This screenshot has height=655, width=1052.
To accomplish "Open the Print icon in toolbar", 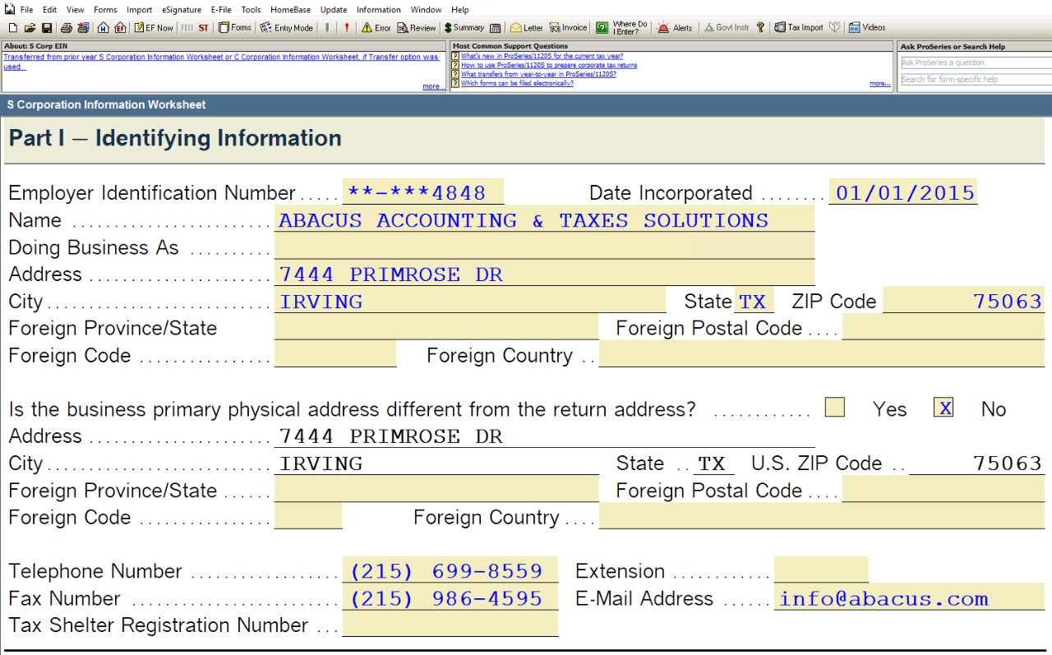I will tap(67, 28).
